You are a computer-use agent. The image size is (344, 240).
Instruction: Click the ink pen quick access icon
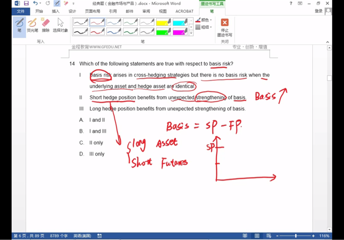pyautogui.click(x=57, y=3)
